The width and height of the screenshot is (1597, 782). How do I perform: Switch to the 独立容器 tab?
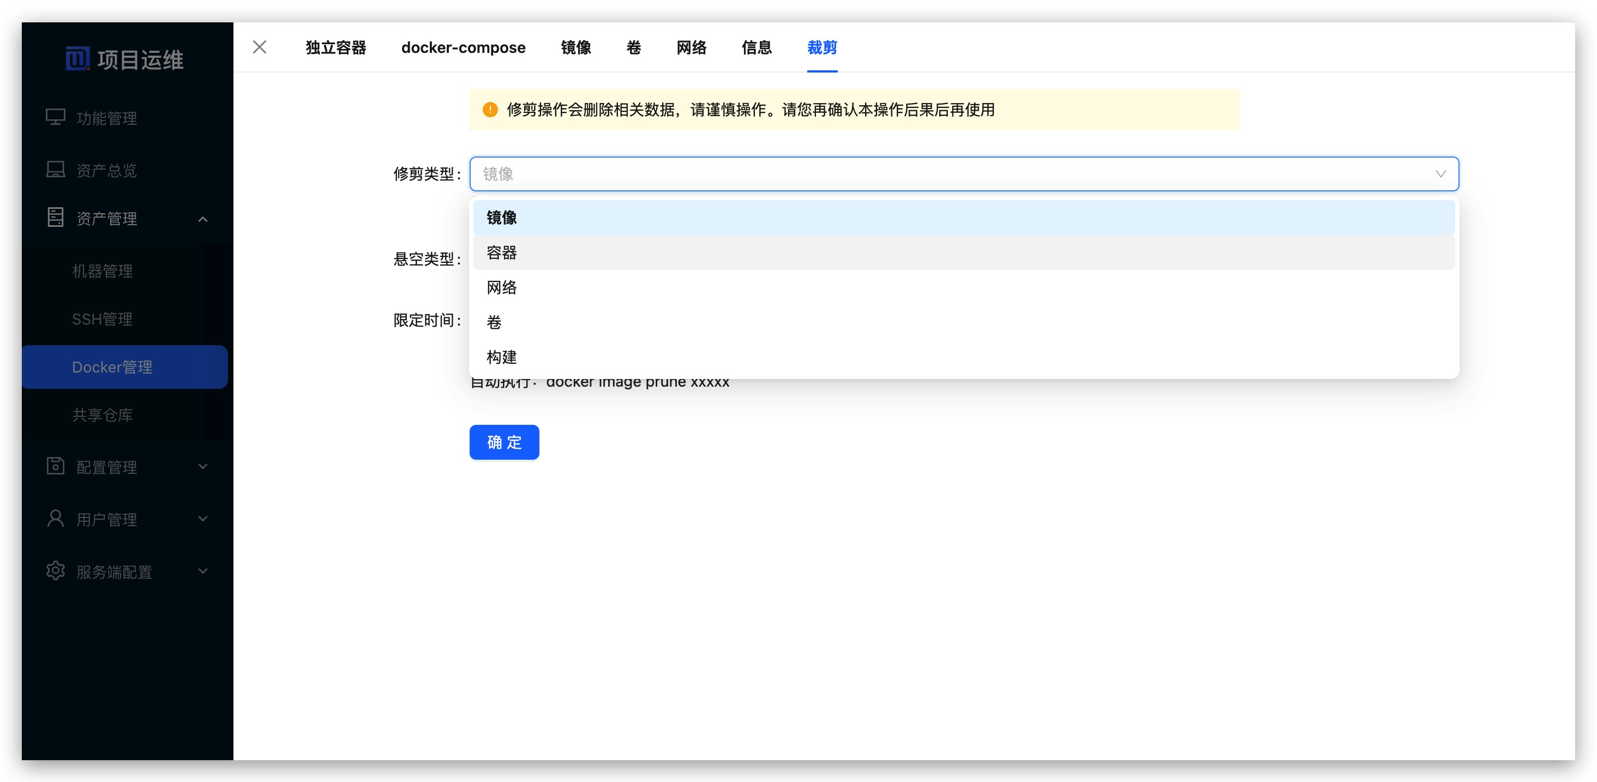tap(335, 47)
